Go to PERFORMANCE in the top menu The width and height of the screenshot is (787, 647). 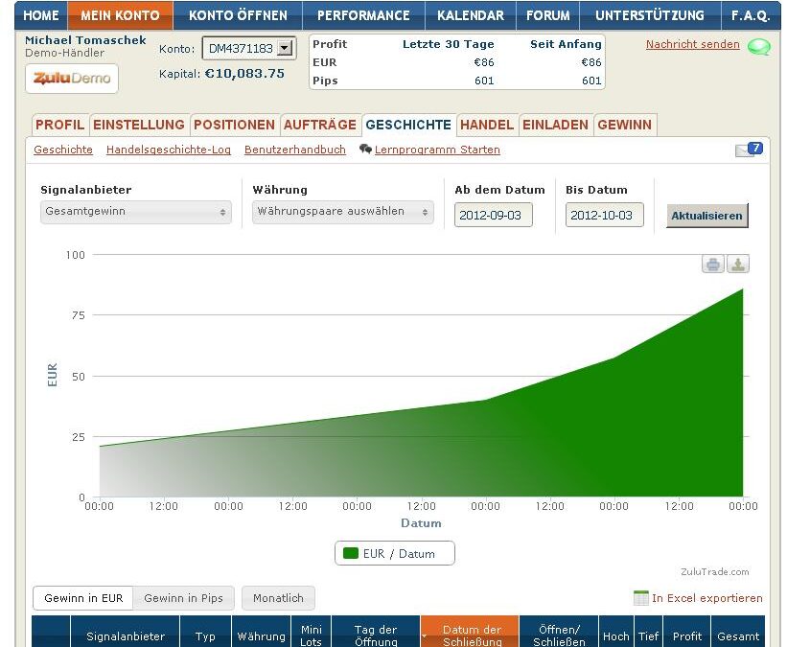pyautogui.click(x=363, y=15)
